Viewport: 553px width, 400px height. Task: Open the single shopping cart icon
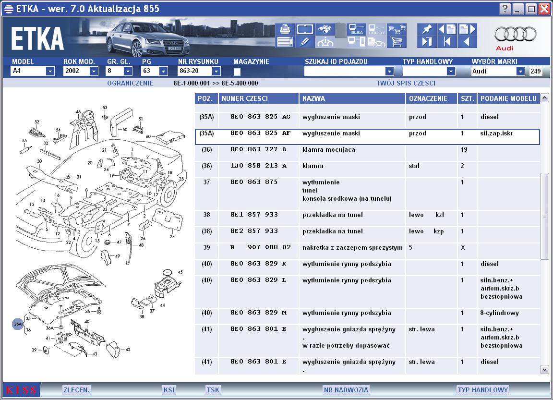[397, 42]
